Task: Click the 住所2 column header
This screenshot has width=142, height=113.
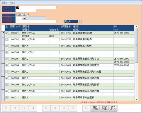Action: tap(93, 30)
